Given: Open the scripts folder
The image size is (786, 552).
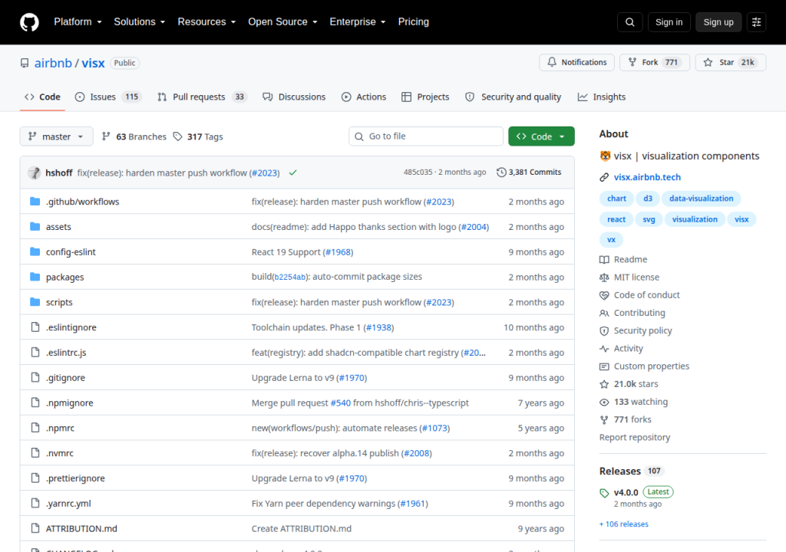Looking at the screenshot, I should 59,302.
